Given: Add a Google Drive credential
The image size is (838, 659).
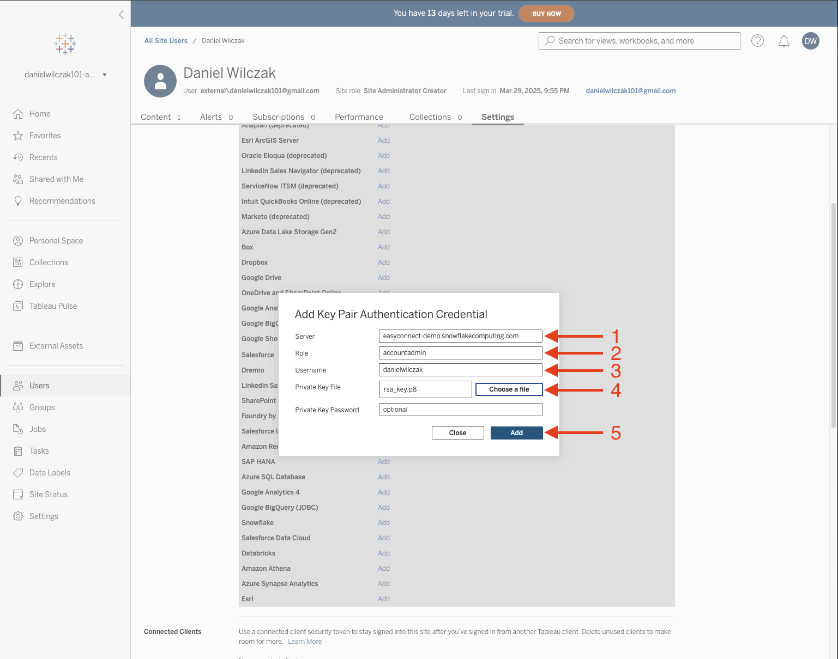Looking at the screenshot, I should click(x=384, y=278).
